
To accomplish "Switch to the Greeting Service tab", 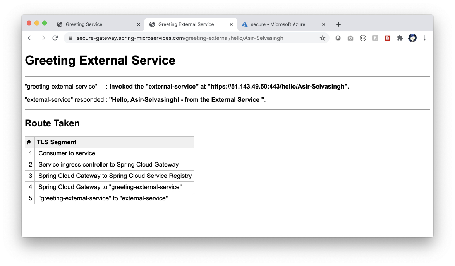I will tap(99, 24).
